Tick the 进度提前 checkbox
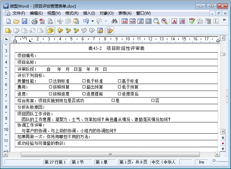231x169 pixels. [x=84, y=94]
